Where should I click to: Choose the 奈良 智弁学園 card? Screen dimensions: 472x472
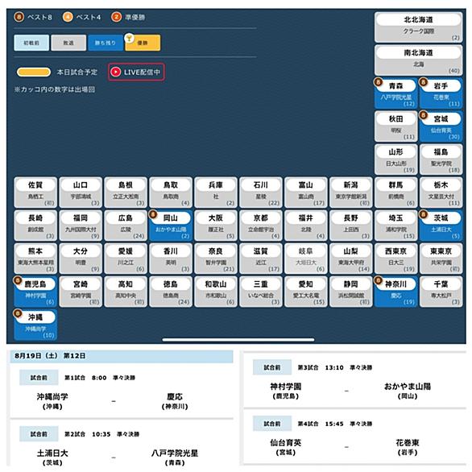pos(216,259)
